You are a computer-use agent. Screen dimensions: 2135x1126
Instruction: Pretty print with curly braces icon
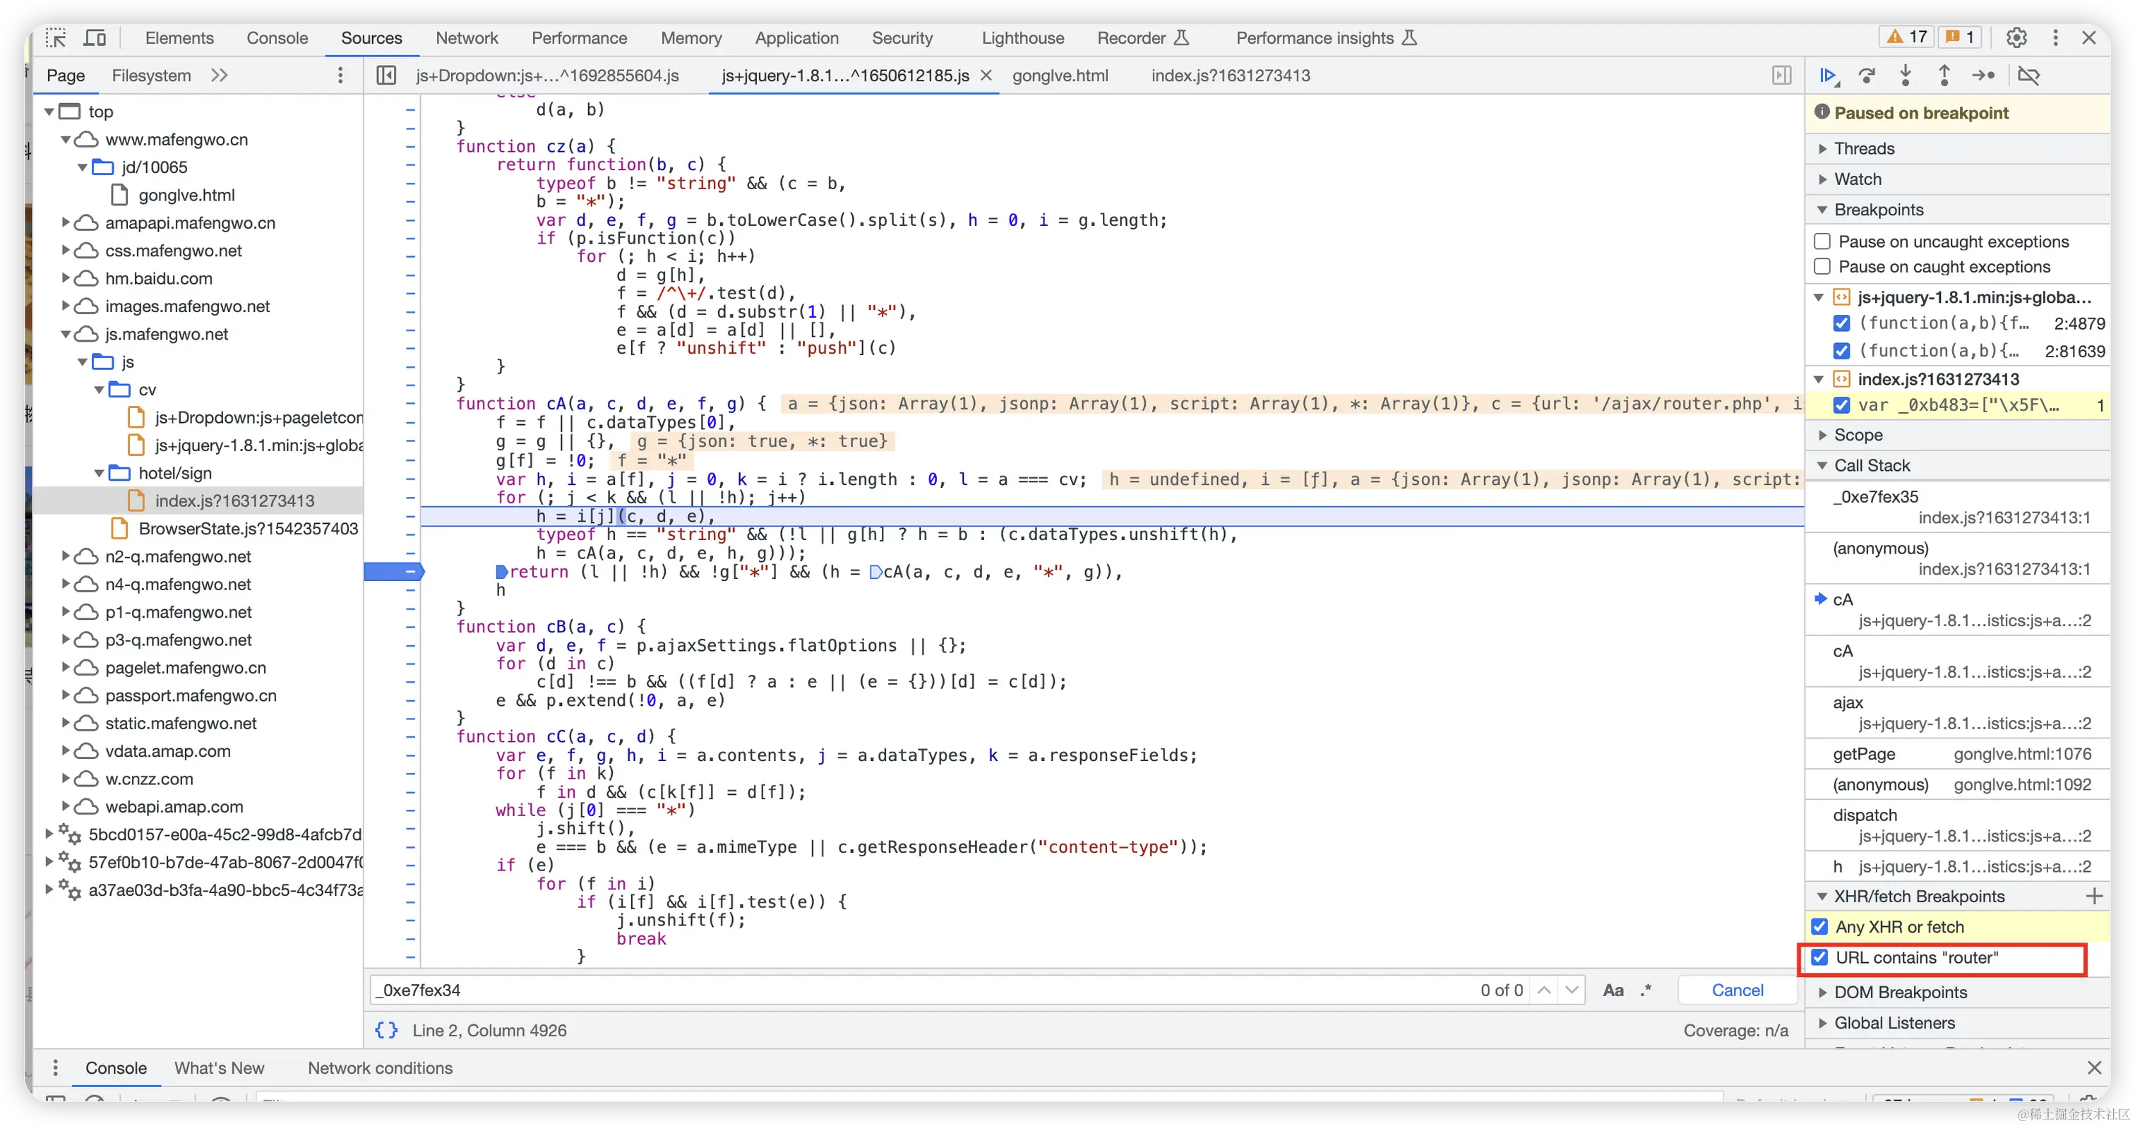[x=386, y=1030]
